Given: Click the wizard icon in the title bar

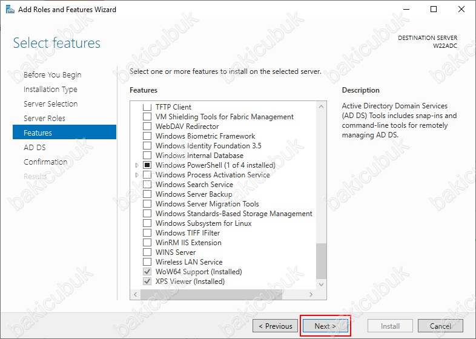Looking at the screenshot, I should point(10,10).
